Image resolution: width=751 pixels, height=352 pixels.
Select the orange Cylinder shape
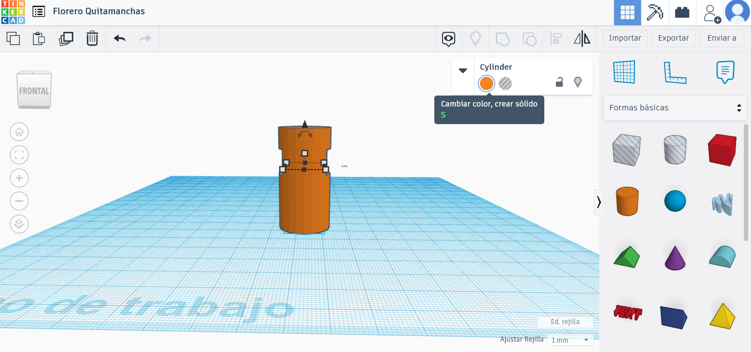[626, 201]
